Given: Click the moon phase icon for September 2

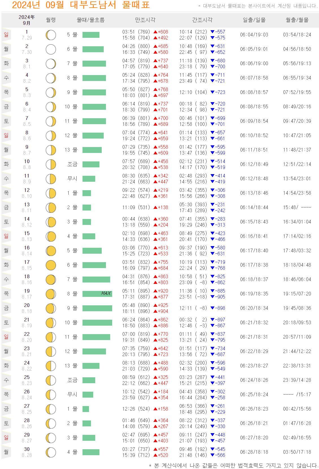Looking at the screenshot, I should [x=51, y=49].
